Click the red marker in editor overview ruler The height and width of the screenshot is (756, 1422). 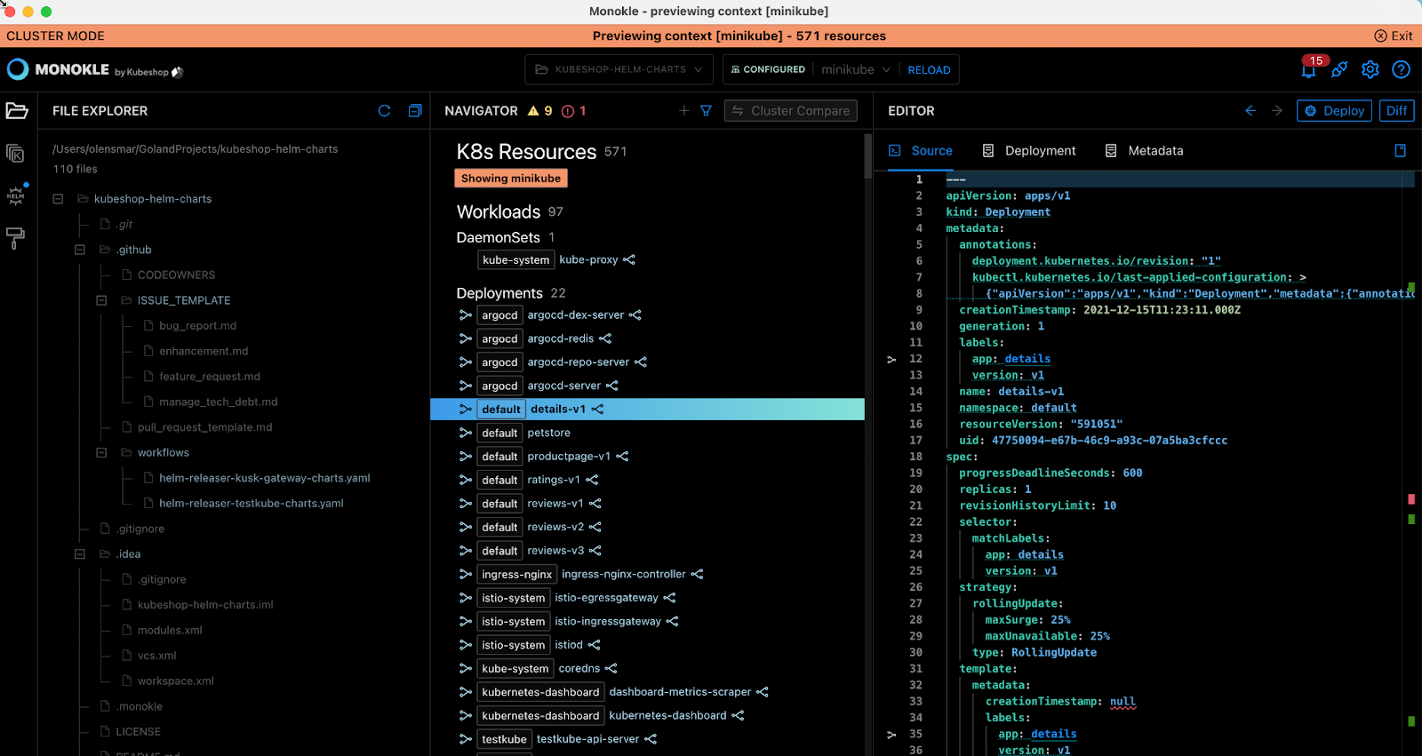coord(1411,499)
